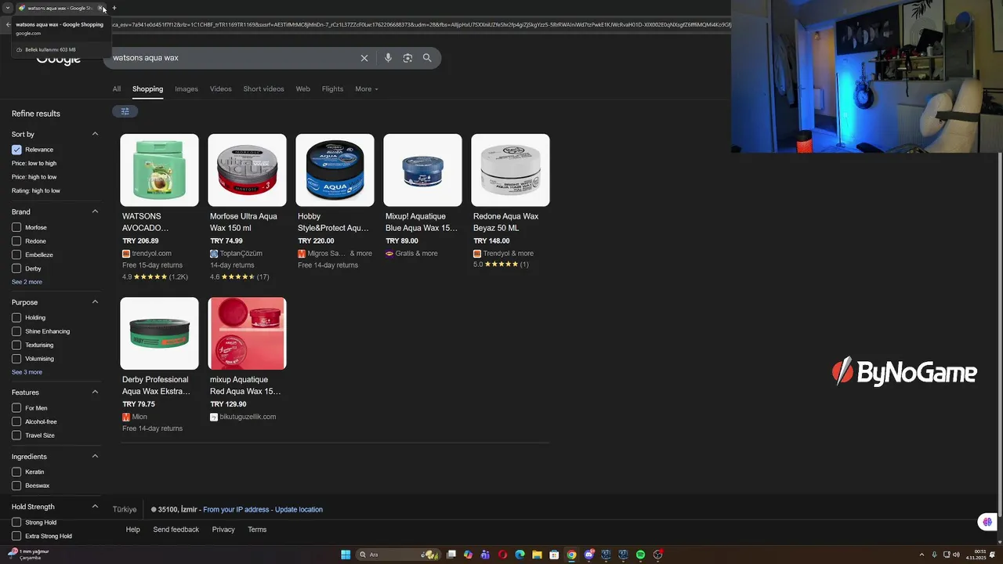Collapse the Brand filter section
Viewport: 1003px width, 564px height.
[95, 211]
